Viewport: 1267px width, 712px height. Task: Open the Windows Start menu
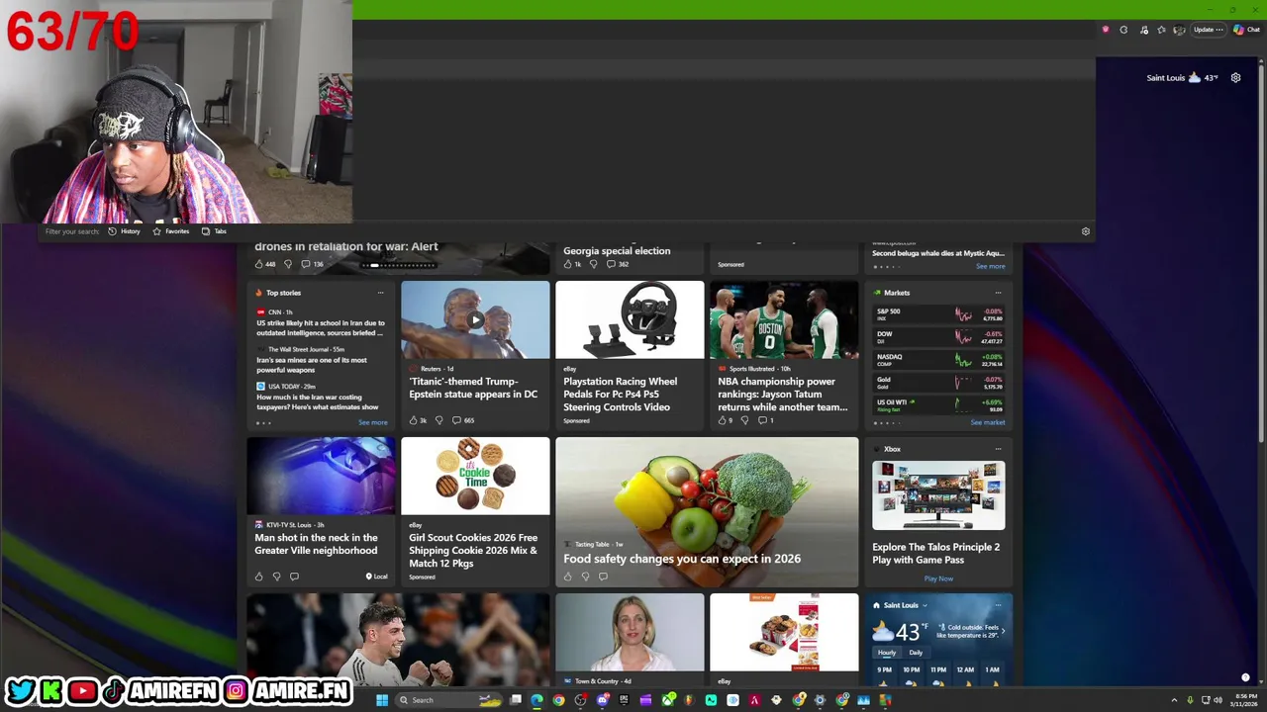381,700
